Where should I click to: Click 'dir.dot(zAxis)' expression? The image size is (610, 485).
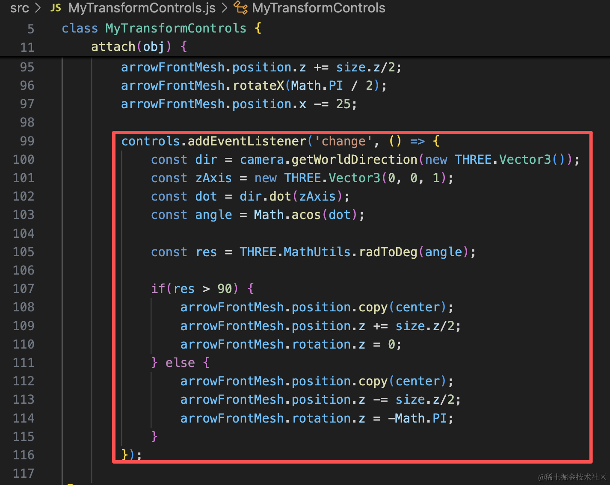(x=291, y=196)
